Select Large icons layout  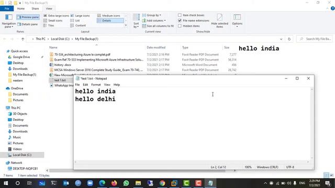(x=80, y=16)
